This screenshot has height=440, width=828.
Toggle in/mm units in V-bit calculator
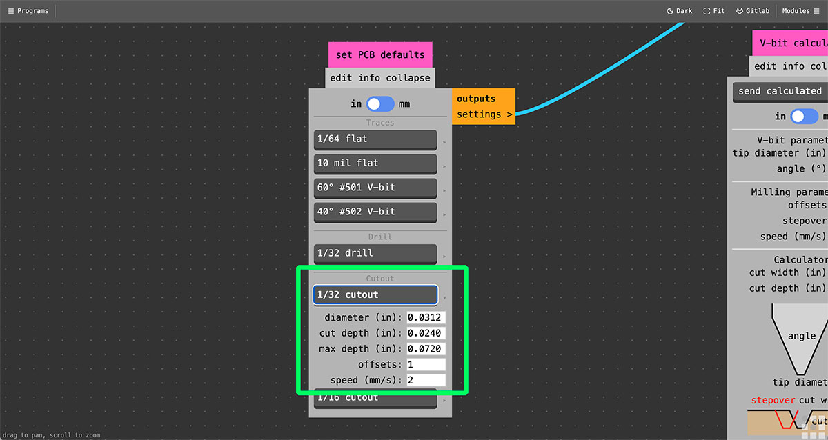click(804, 117)
